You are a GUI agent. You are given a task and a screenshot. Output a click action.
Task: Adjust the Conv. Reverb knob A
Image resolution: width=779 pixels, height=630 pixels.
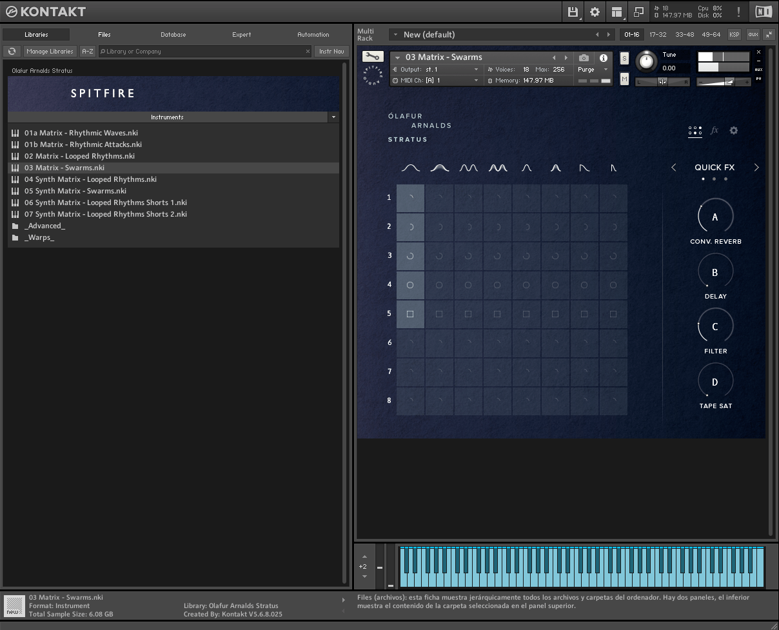click(715, 217)
